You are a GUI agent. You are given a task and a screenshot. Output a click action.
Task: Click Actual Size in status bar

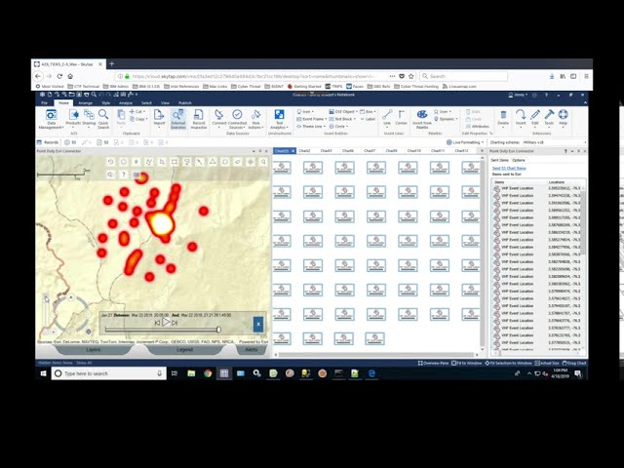tap(546, 363)
